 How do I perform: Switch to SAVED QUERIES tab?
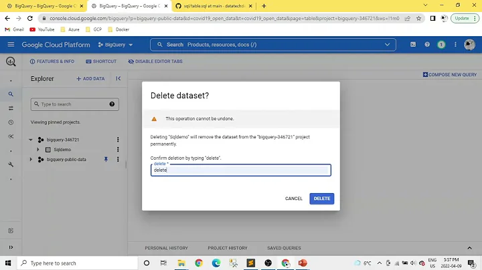[x=284, y=248]
